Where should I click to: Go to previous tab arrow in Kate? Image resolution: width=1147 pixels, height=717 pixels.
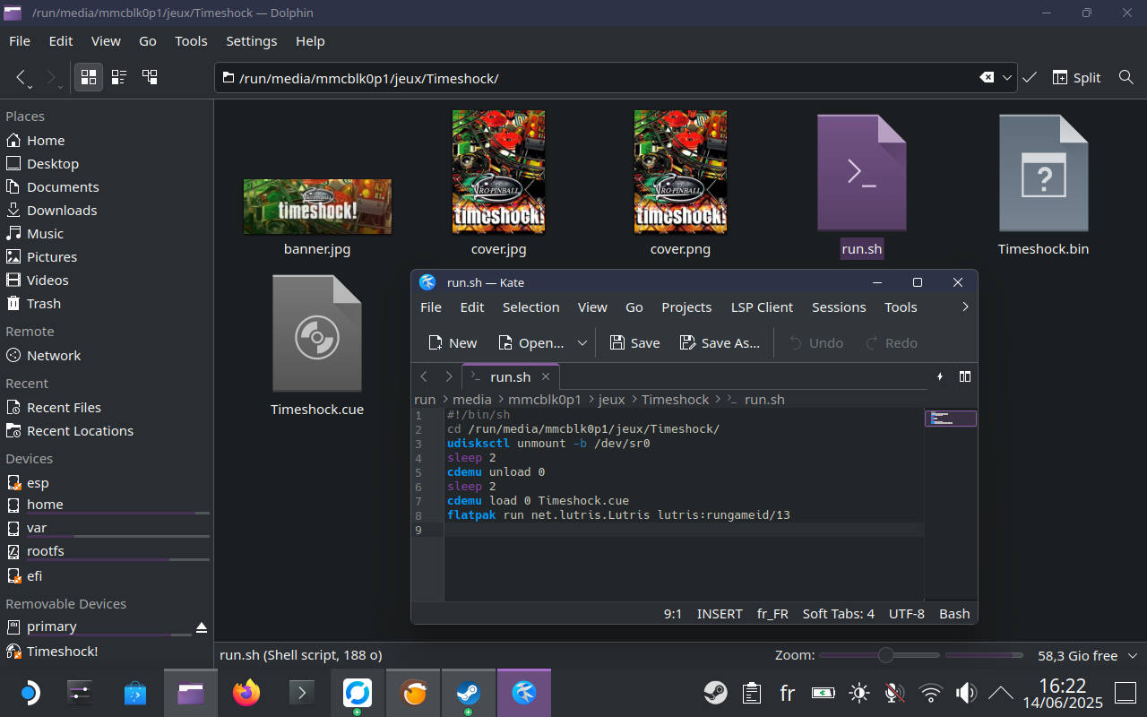[425, 377]
